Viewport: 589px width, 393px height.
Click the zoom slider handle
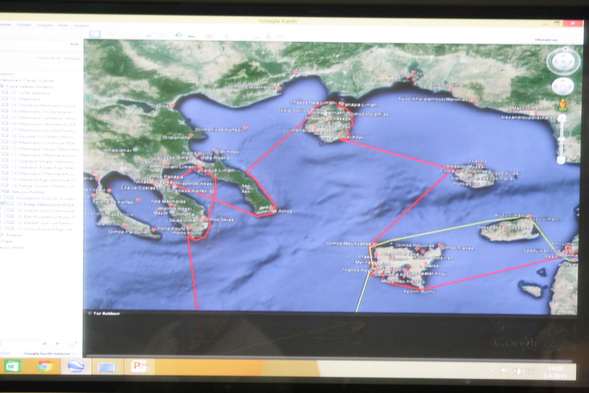[561, 139]
